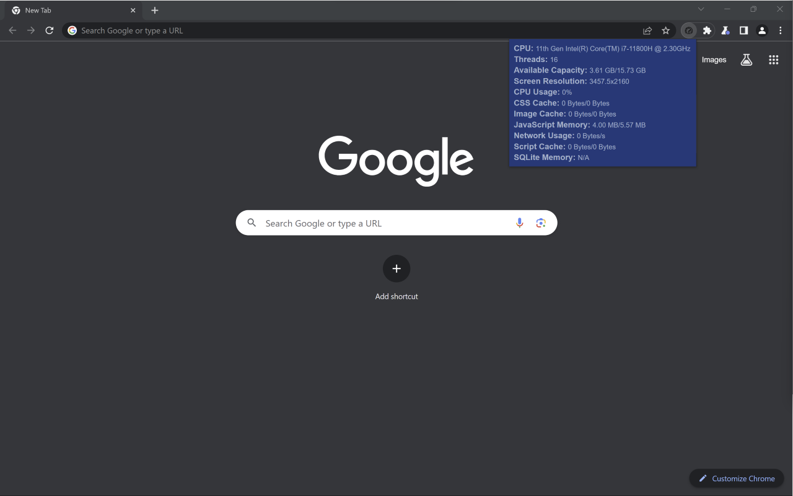793x496 pixels.
Task: Open the share this page icon
Action: click(647, 30)
